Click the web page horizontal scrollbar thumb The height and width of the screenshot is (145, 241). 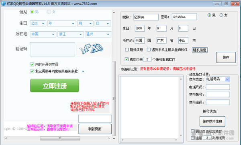point(60,138)
